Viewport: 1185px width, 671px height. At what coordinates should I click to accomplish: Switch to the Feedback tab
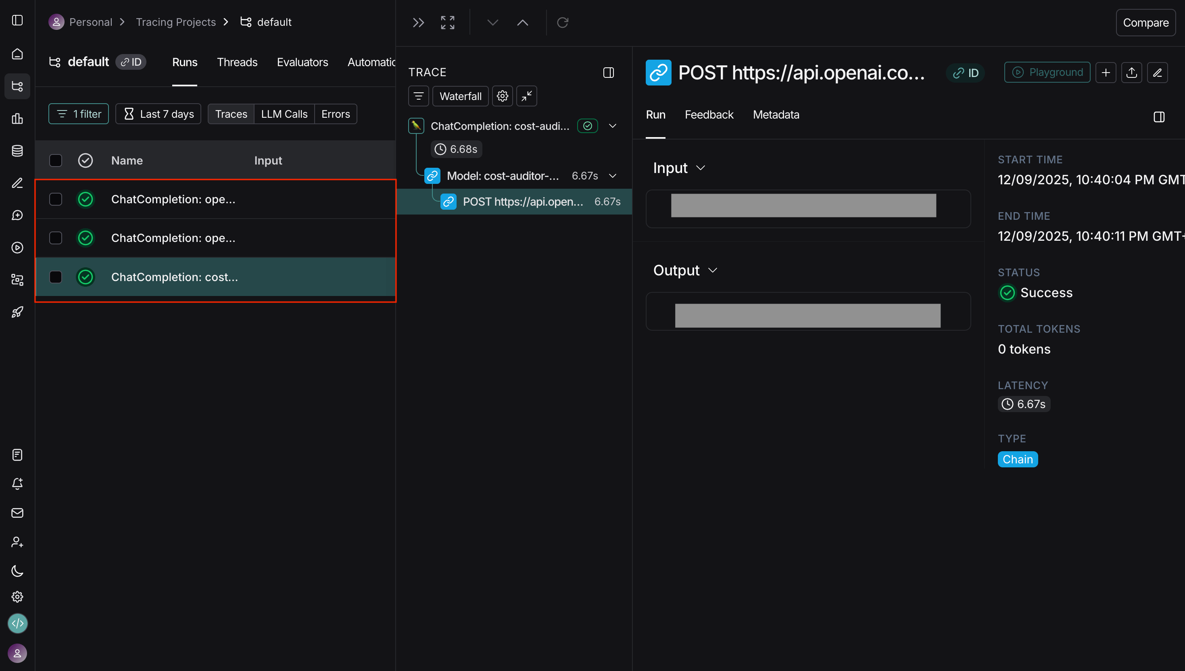point(709,114)
